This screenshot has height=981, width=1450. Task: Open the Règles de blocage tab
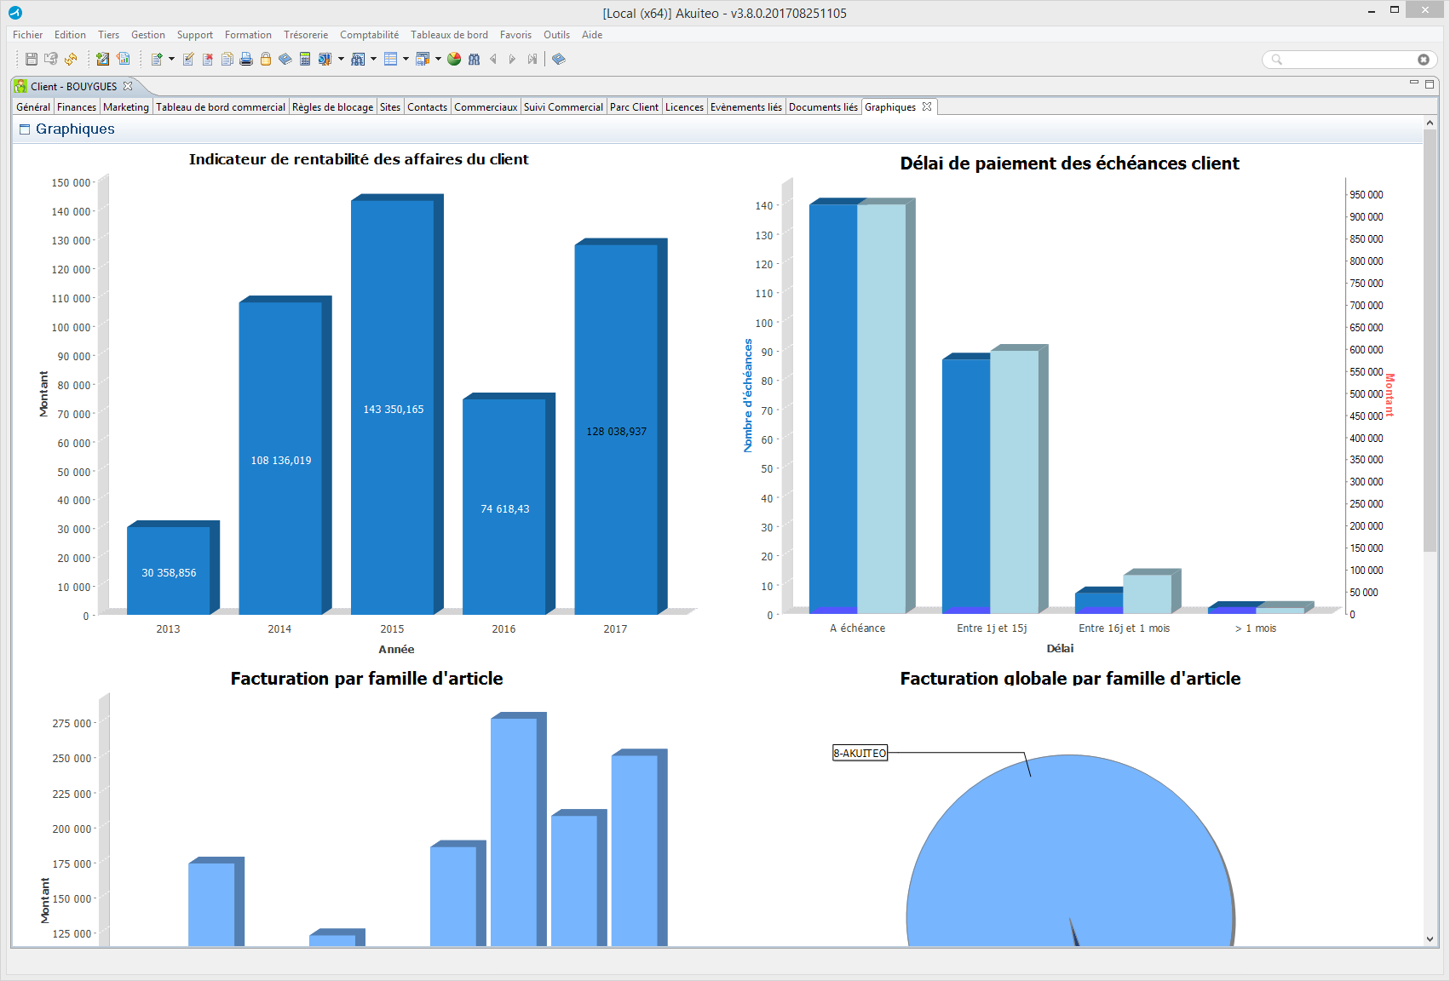point(332,107)
